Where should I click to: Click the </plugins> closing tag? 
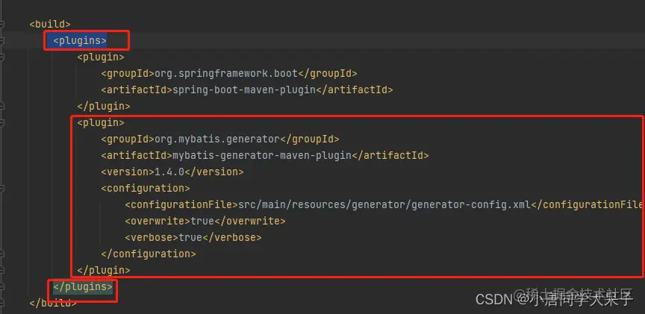[x=83, y=286]
